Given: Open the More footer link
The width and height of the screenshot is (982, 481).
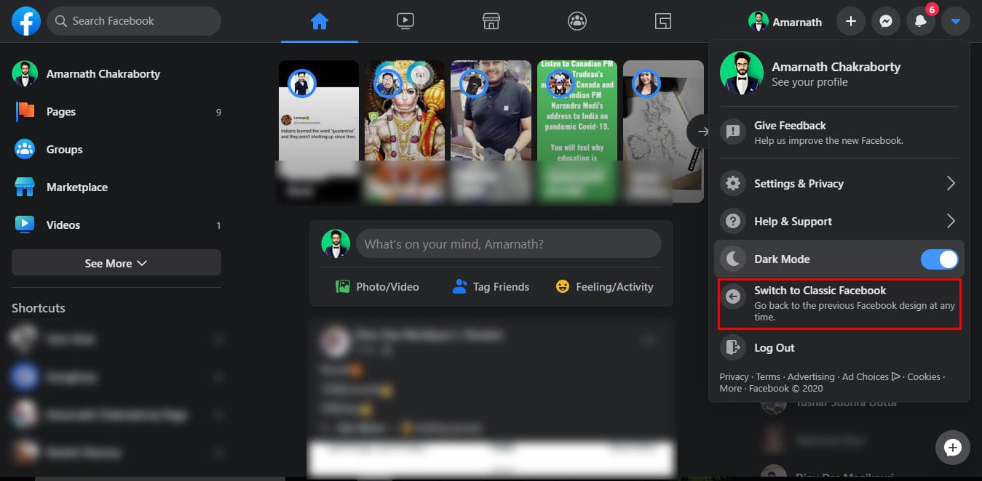Looking at the screenshot, I should 731,389.
